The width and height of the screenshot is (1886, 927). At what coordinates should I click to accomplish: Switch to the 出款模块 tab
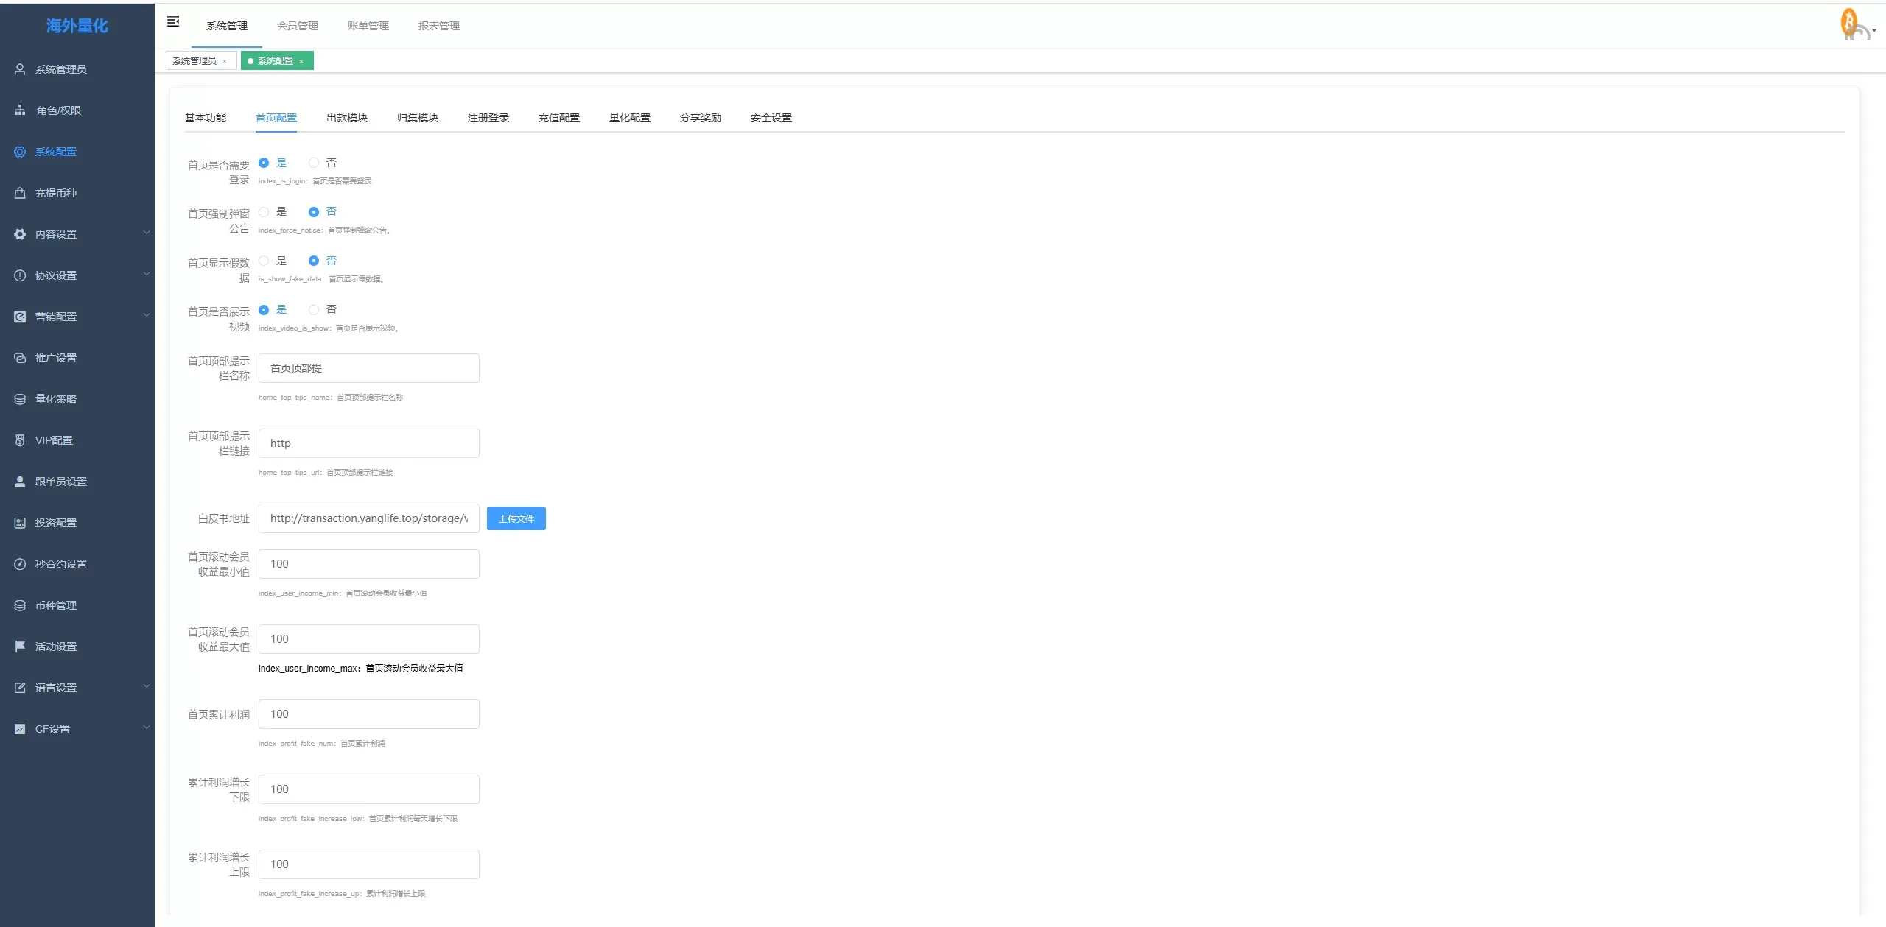click(346, 118)
